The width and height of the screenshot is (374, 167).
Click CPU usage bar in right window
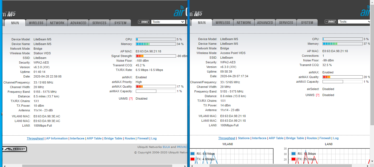click(343, 39)
